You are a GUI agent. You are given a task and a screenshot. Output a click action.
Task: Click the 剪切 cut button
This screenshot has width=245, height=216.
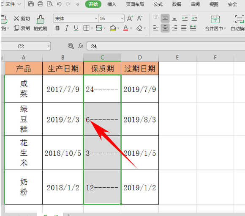point(22,19)
